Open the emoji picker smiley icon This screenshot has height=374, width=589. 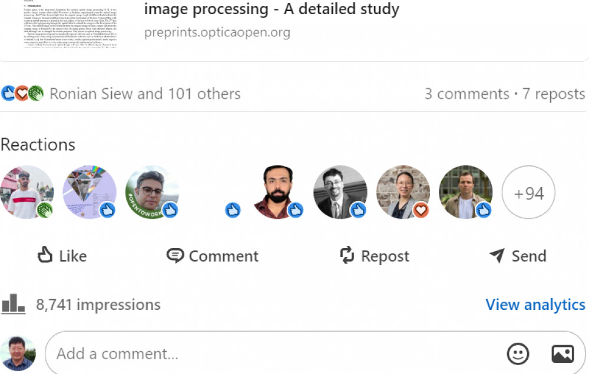pyautogui.click(x=518, y=354)
